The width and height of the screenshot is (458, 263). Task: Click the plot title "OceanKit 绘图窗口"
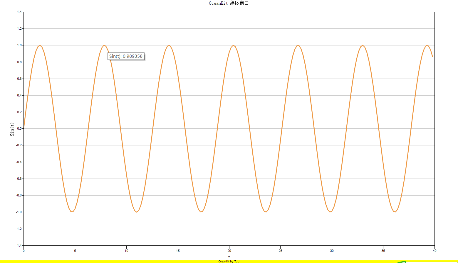click(229, 3)
